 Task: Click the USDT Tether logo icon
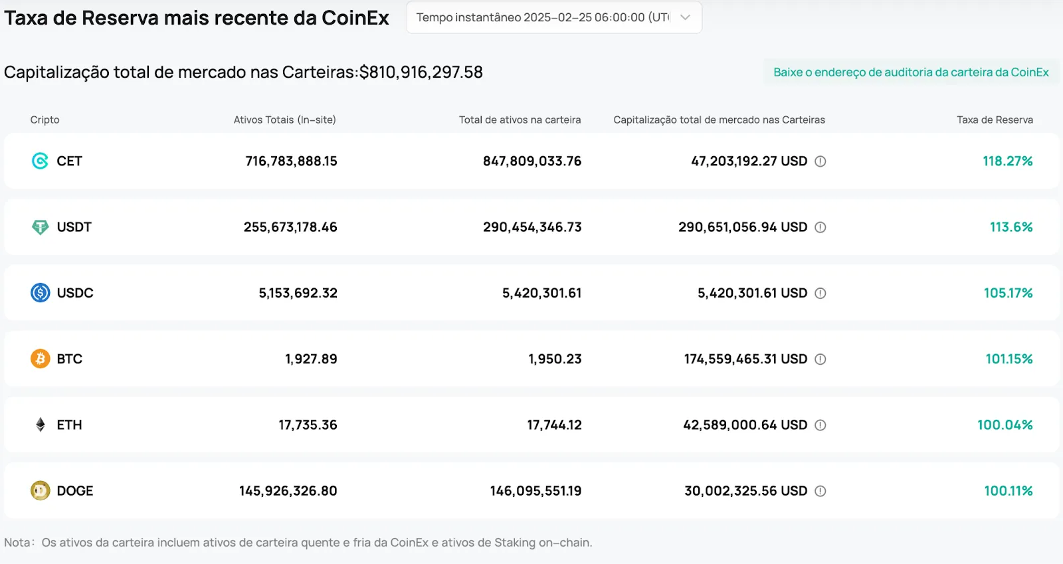pos(40,227)
